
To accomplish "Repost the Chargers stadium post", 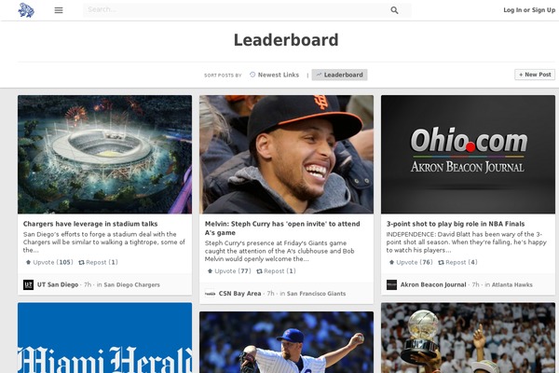I will click(x=98, y=262).
